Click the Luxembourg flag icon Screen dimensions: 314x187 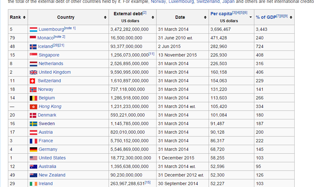coord(33,30)
